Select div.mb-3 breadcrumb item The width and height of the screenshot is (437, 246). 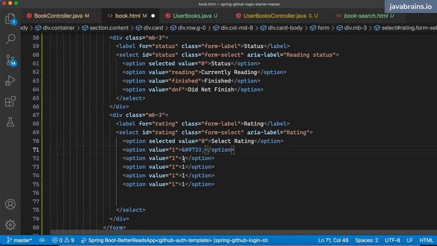coord(352,28)
